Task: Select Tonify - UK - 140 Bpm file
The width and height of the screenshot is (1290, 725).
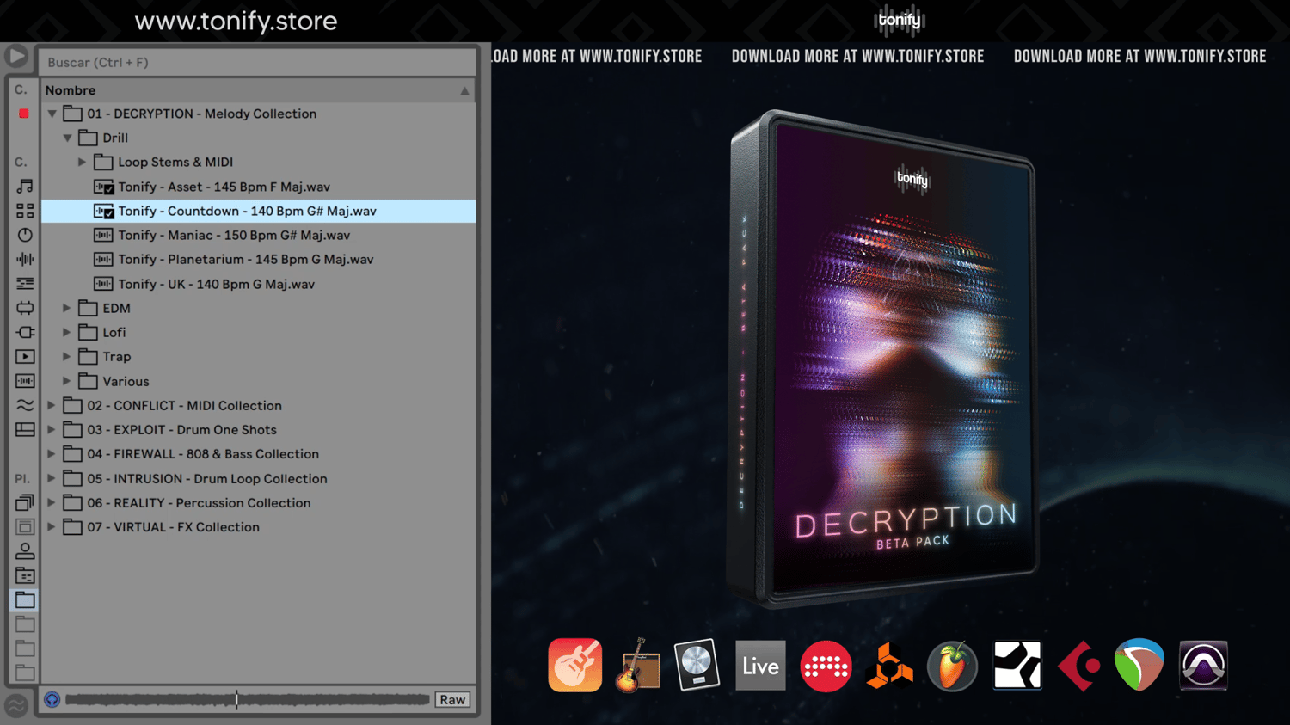Action: [x=258, y=284]
